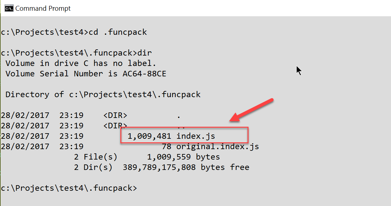391x206 pixels.
Task: Click the 389,789,175,808 bytes free value
Action: (186, 167)
